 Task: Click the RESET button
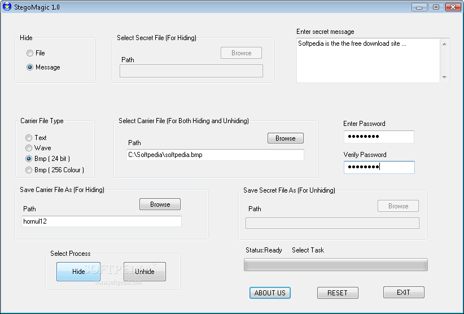point(338,293)
